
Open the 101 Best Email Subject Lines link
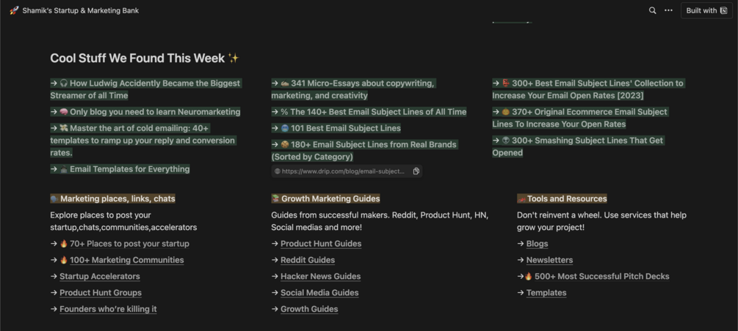(346, 128)
